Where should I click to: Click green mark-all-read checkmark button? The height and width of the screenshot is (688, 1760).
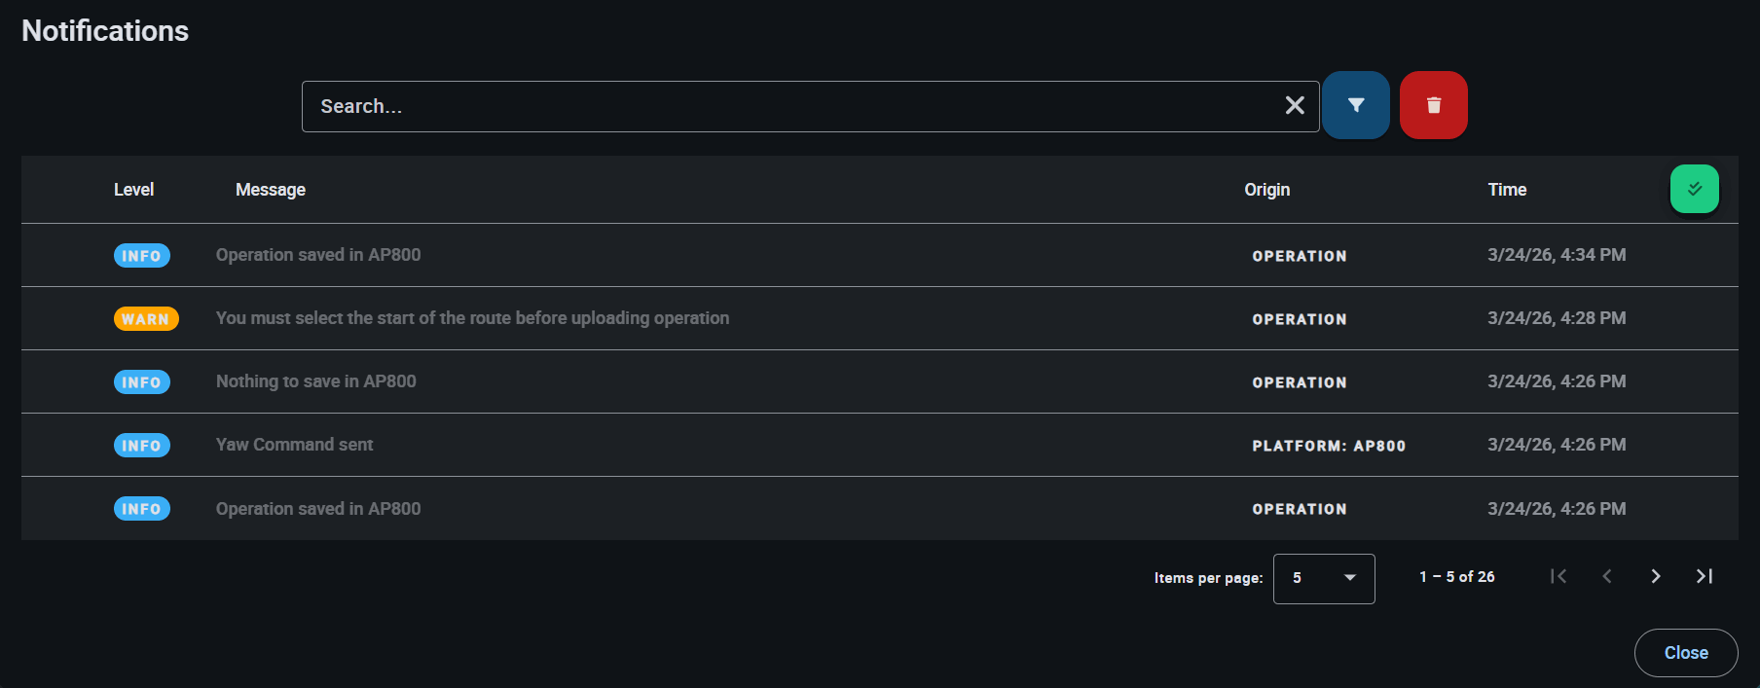pos(1694,189)
